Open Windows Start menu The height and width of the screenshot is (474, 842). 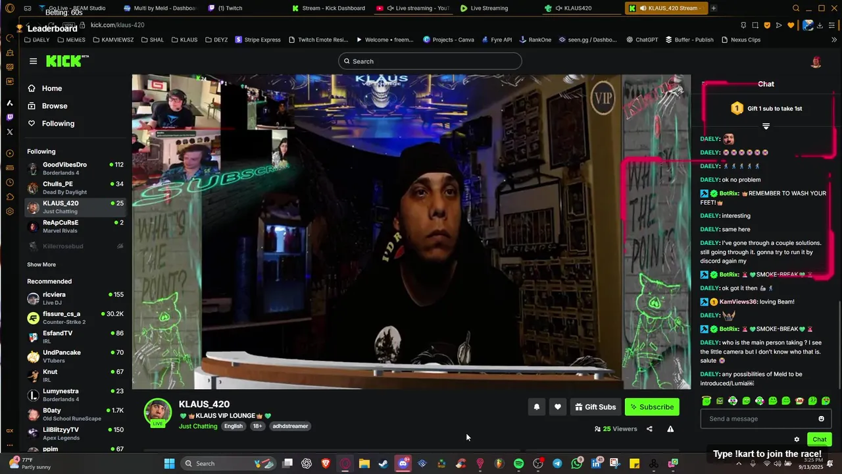coord(169,463)
